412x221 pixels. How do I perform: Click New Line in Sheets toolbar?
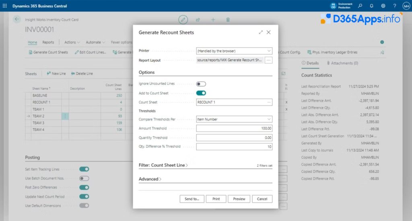(x=56, y=74)
